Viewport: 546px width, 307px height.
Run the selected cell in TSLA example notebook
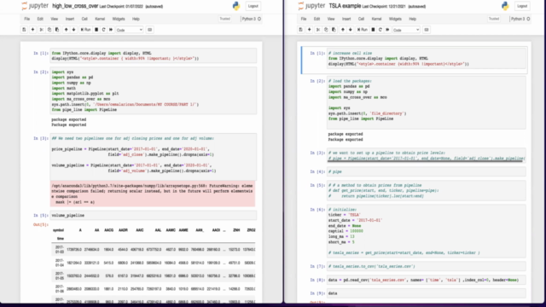click(362, 30)
